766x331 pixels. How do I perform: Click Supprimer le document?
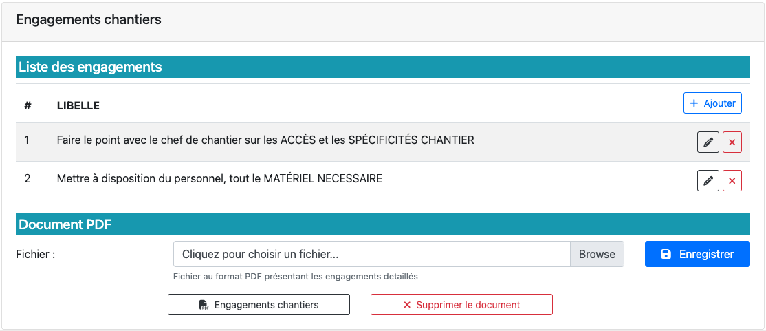pos(461,305)
